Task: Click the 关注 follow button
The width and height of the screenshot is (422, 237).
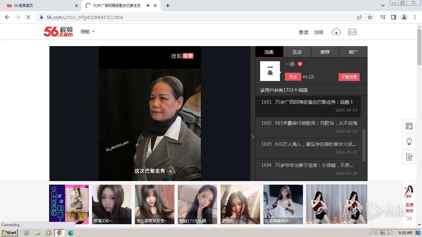Action: (x=293, y=77)
